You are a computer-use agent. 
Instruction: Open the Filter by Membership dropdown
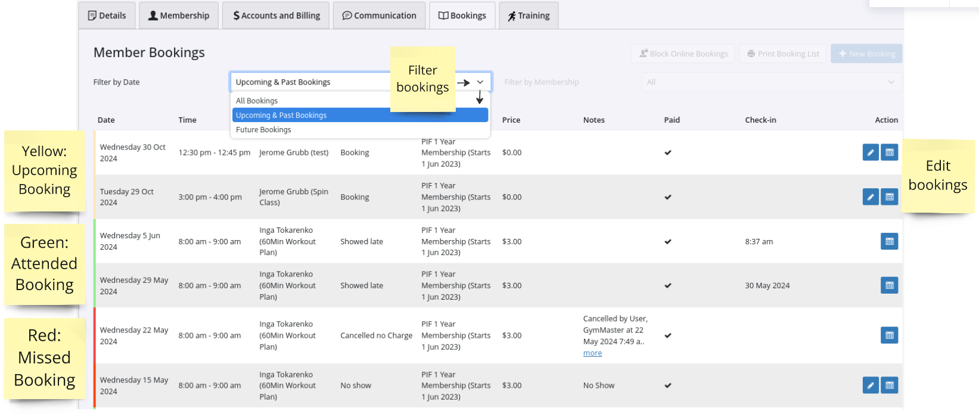[770, 82]
